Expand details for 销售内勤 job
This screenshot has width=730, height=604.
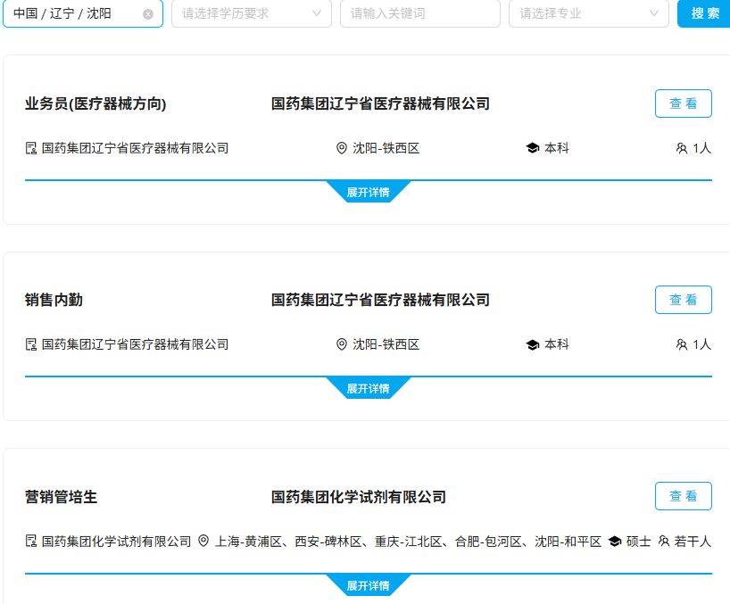pyautogui.click(x=369, y=388)
